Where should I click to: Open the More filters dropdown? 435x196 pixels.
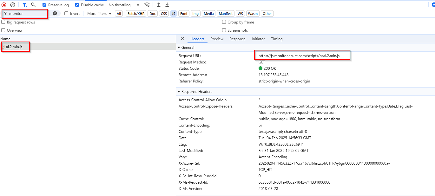pyautogui.click(x=99, y=14)
